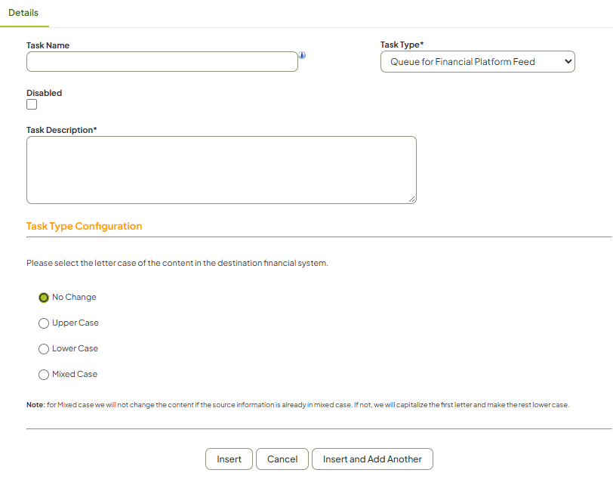This screenshot has width=613, height=479.
Task: Grab the Task Description resize handle
Action: click(411, 199)
